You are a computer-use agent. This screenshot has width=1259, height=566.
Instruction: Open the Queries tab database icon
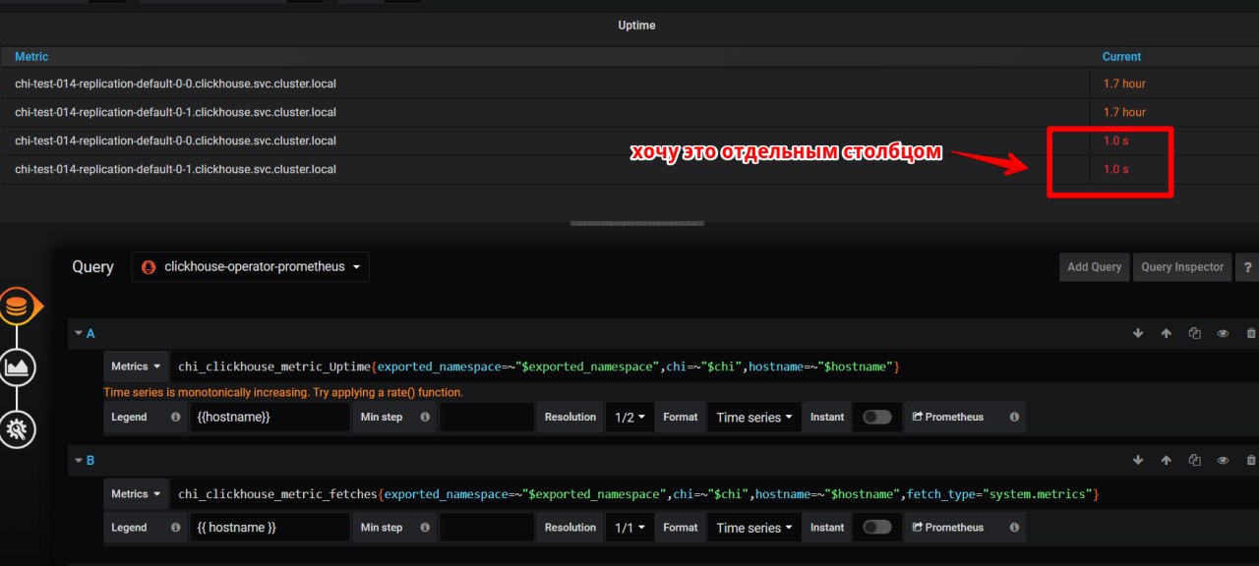[x=16, y=308]
